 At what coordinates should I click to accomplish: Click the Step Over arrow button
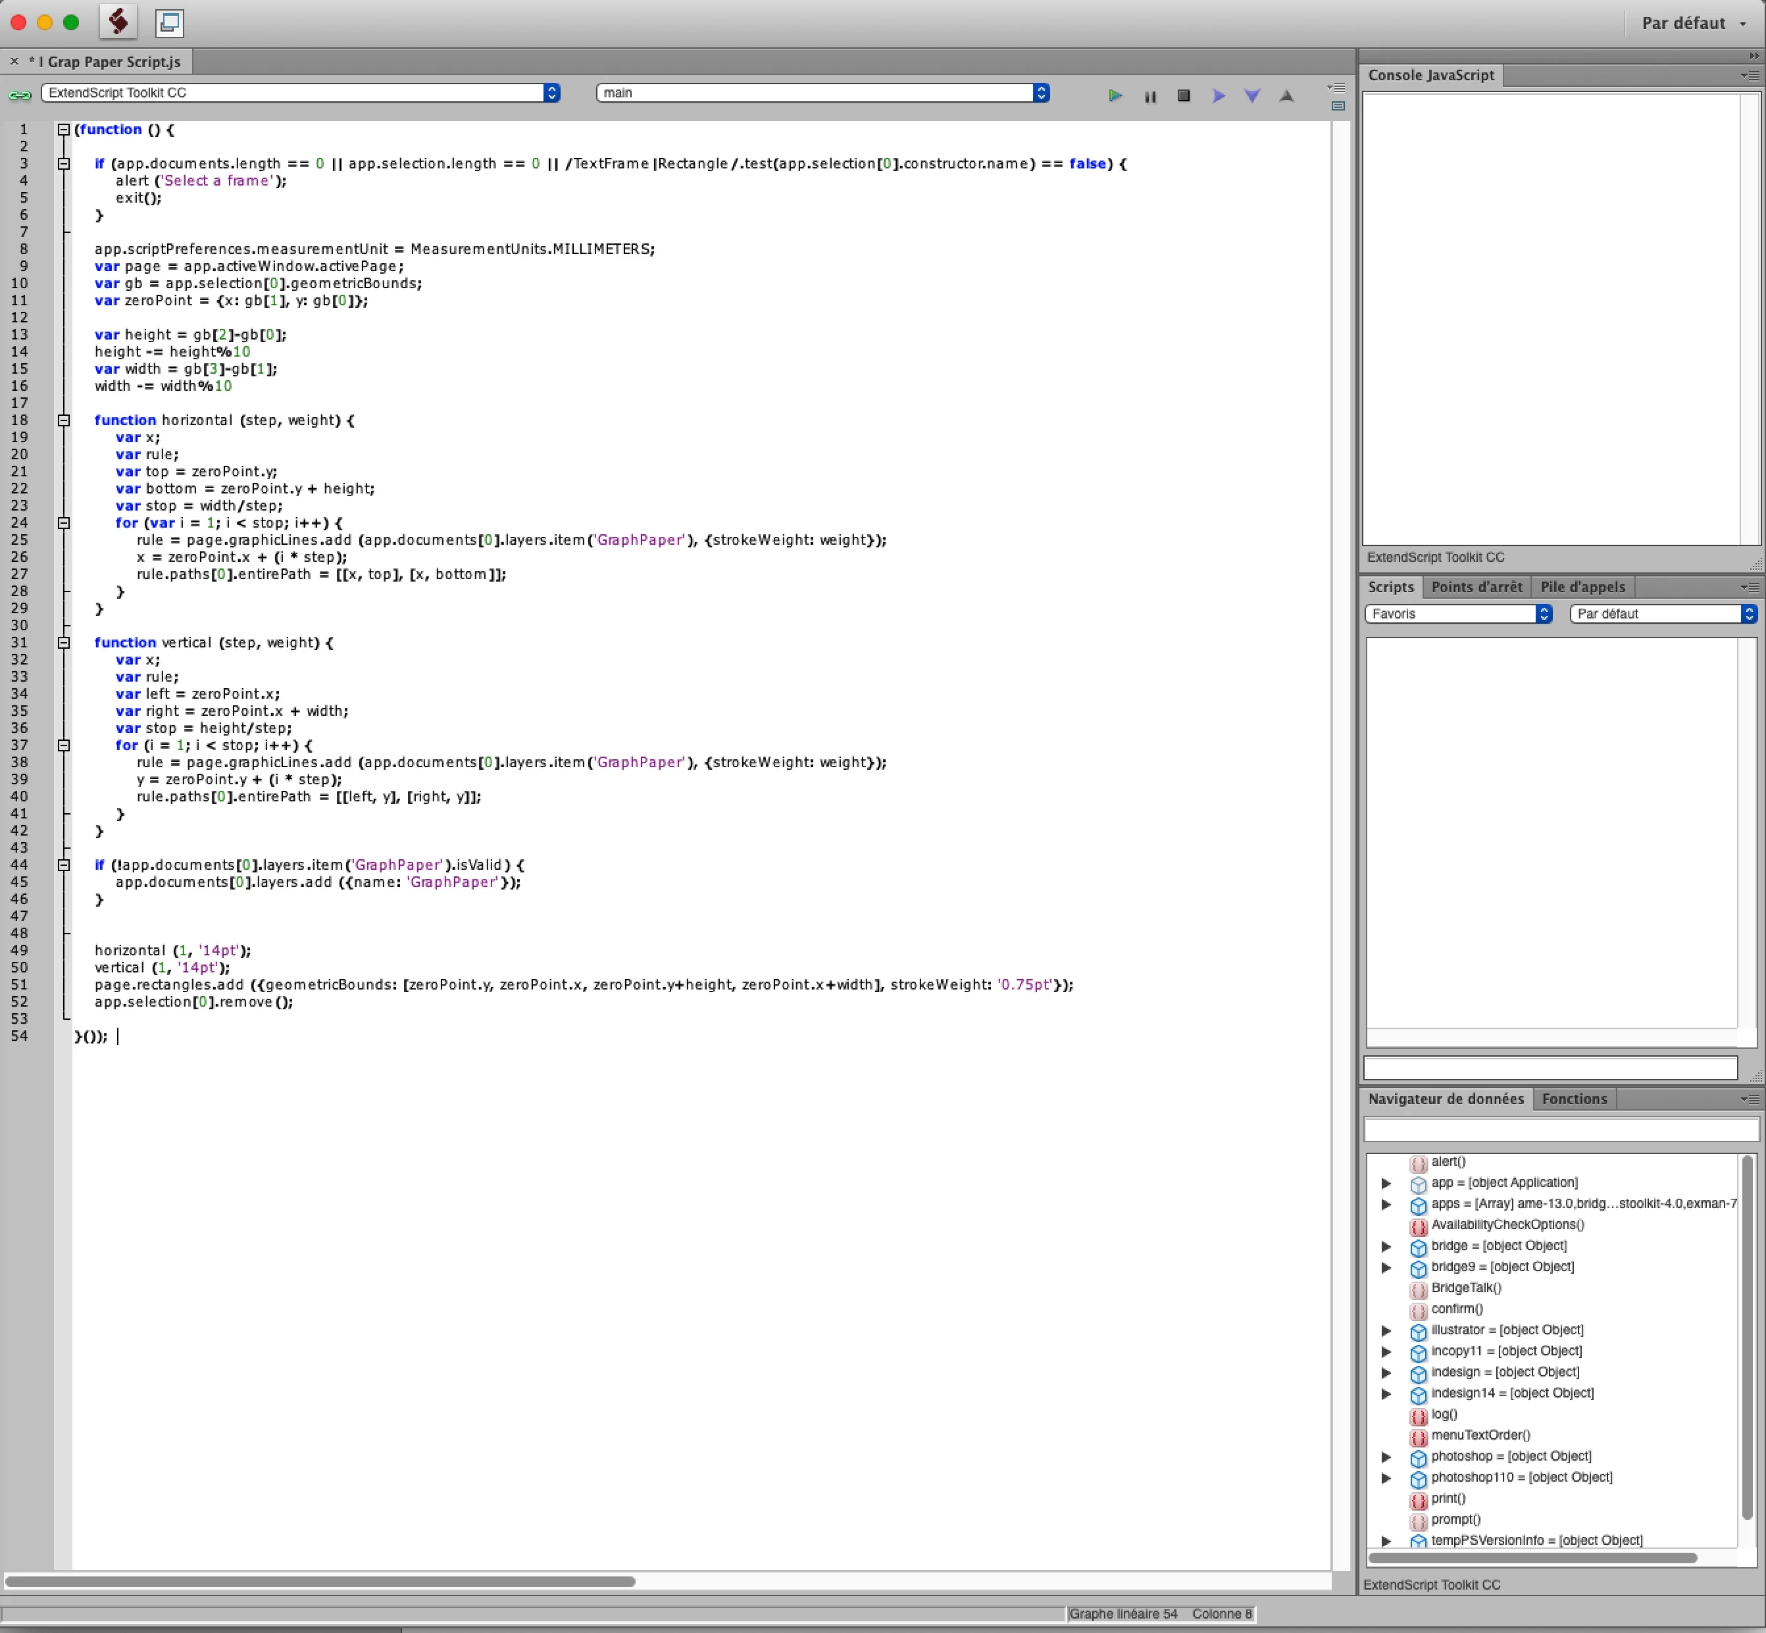pyautogui.click(x=1219, y=95)
